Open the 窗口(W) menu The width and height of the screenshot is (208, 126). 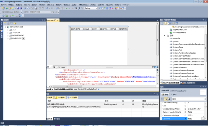(110, 5)
